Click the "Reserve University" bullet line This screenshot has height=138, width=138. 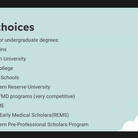point(25,87)
